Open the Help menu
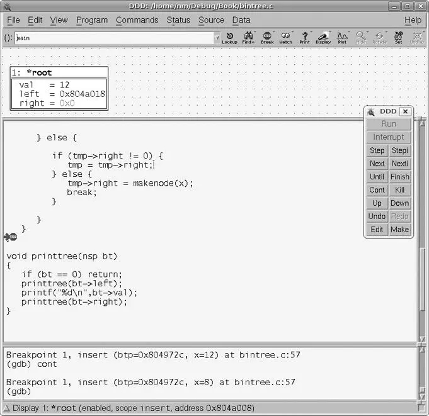Viewport: 429px width, 416px height. click(x=413, y=20)
